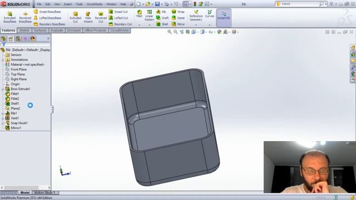Click the Save icon in top toolbar
This screenshot has height=200, width=356.
tap(157, 4)
